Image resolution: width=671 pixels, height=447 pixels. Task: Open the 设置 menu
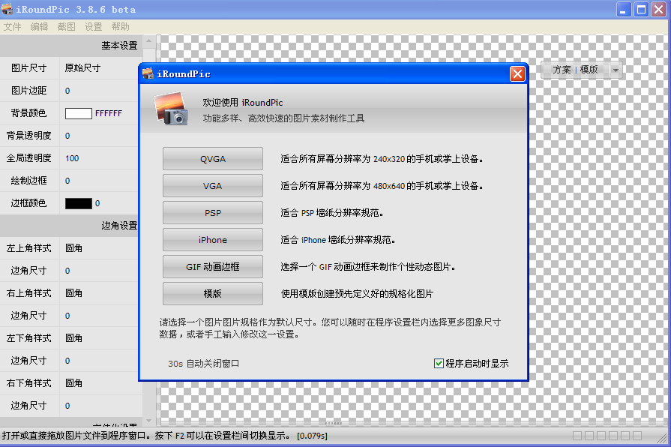[93, 26]
